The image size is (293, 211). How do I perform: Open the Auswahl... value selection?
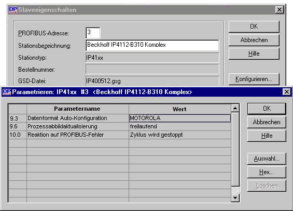pyautogui.click(x=267, y=159)
